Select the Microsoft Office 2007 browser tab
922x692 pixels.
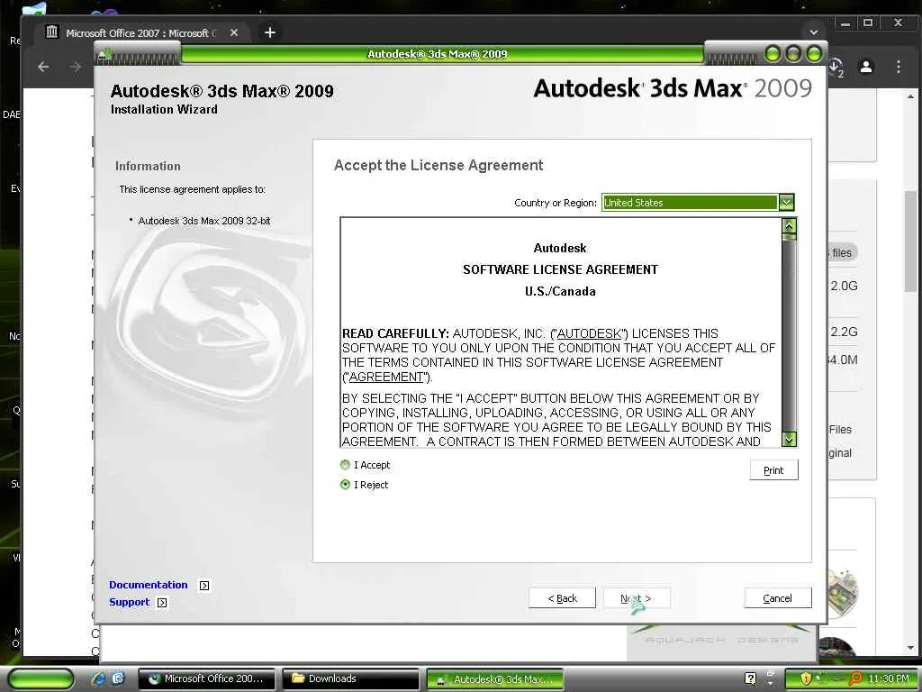click(141, 33)
